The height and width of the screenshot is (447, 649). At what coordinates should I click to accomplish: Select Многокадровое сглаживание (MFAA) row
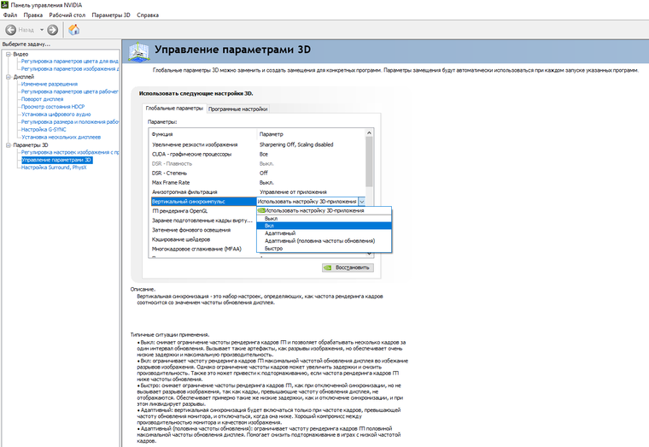[x=203, y=249]
